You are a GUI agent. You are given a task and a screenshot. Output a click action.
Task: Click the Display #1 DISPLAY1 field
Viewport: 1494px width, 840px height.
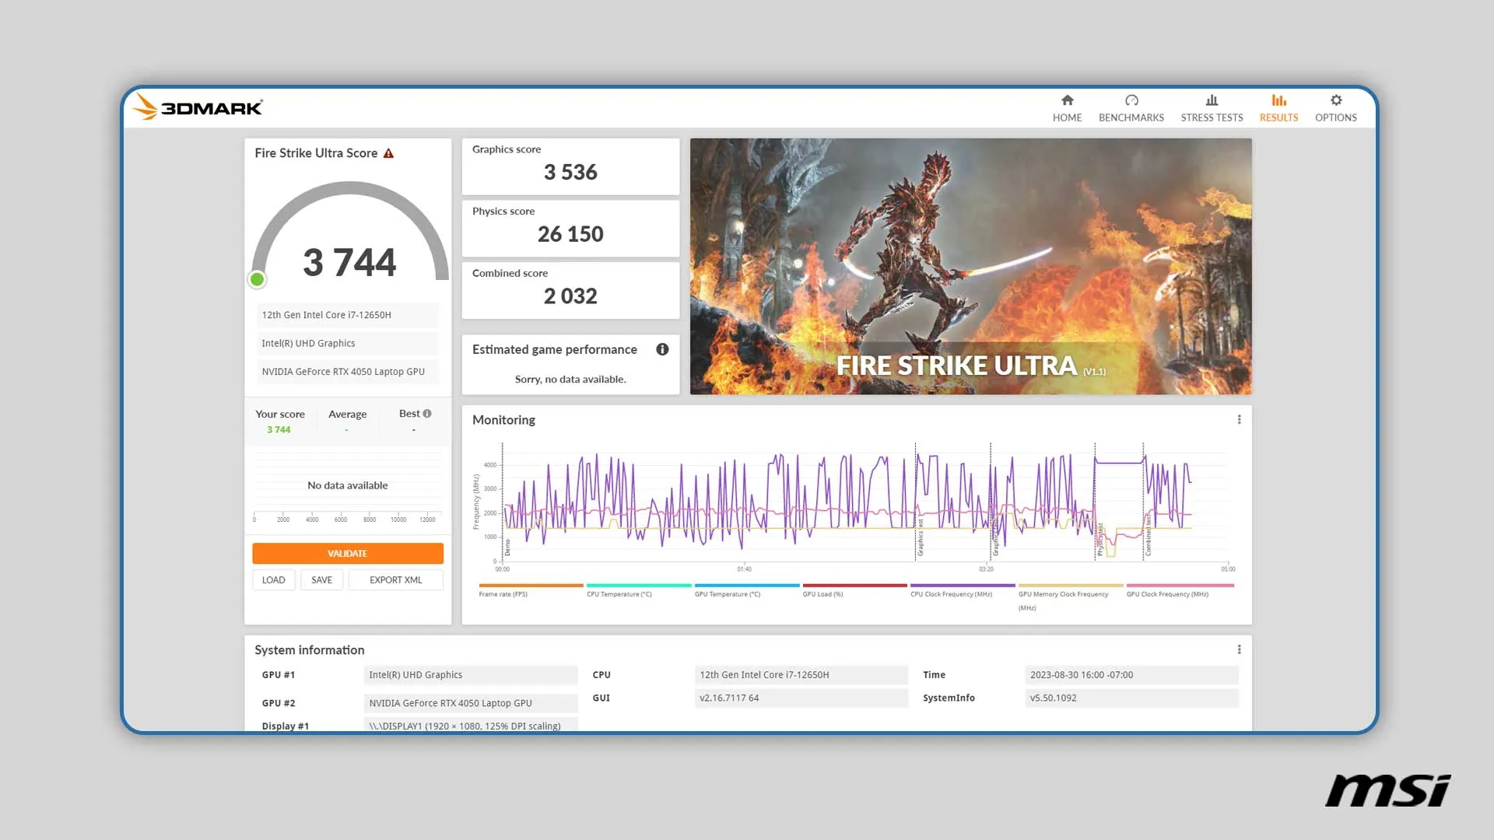click(x=471, y=725)
